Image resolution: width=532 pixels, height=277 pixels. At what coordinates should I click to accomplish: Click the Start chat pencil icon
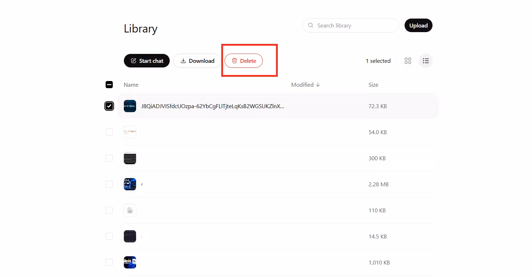(x=134, y=61)
